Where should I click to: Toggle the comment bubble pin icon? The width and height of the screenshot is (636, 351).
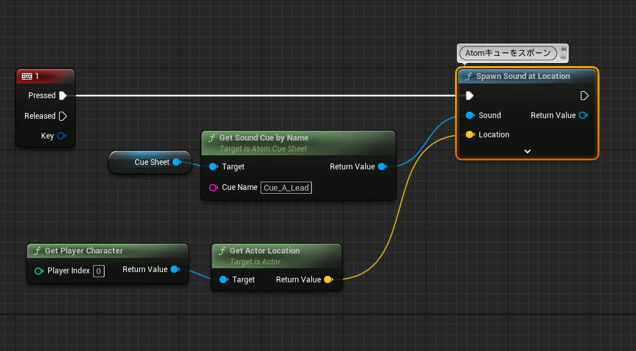[x=563, y=49]
